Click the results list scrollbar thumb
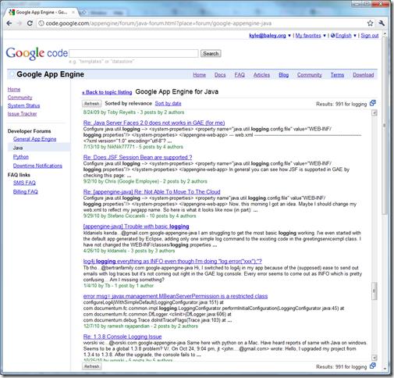 point(374,291)
